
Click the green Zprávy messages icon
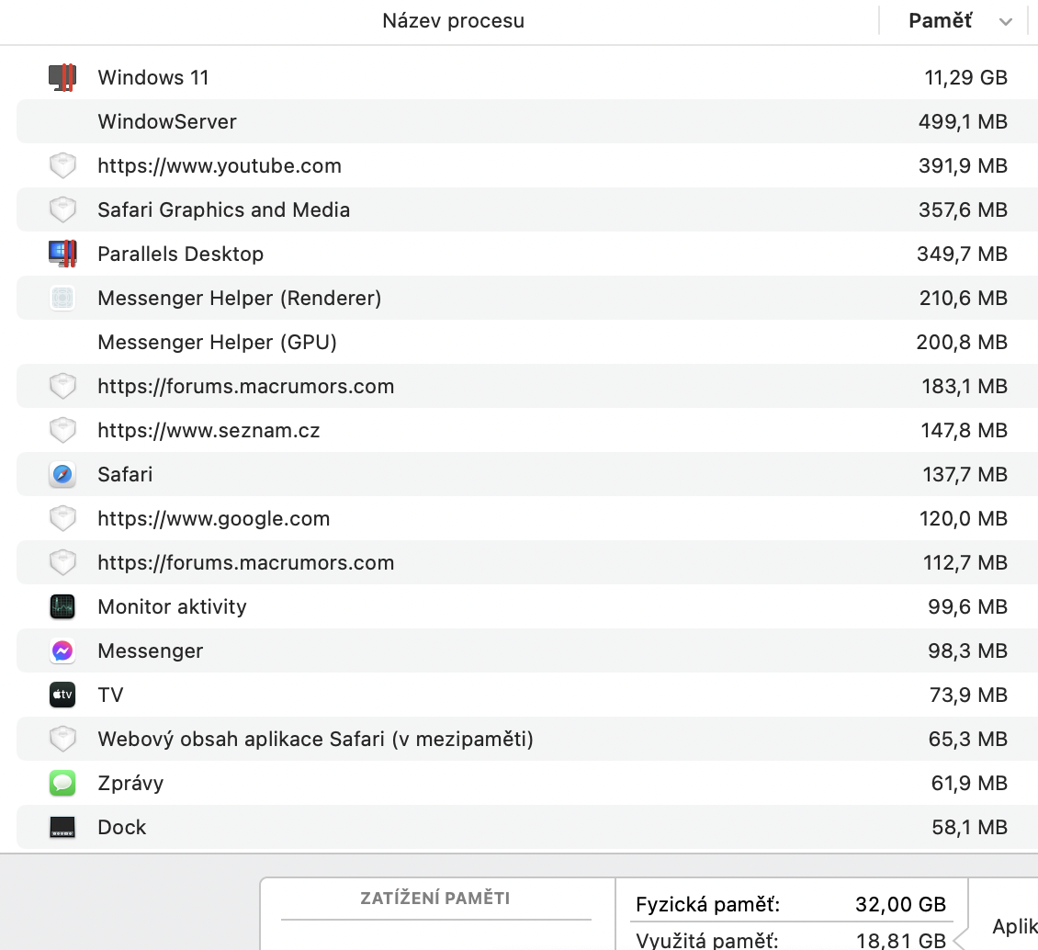[62, 783]
